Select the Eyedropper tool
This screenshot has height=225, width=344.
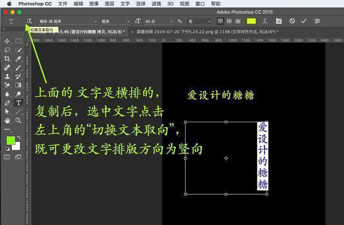(18, 59)
